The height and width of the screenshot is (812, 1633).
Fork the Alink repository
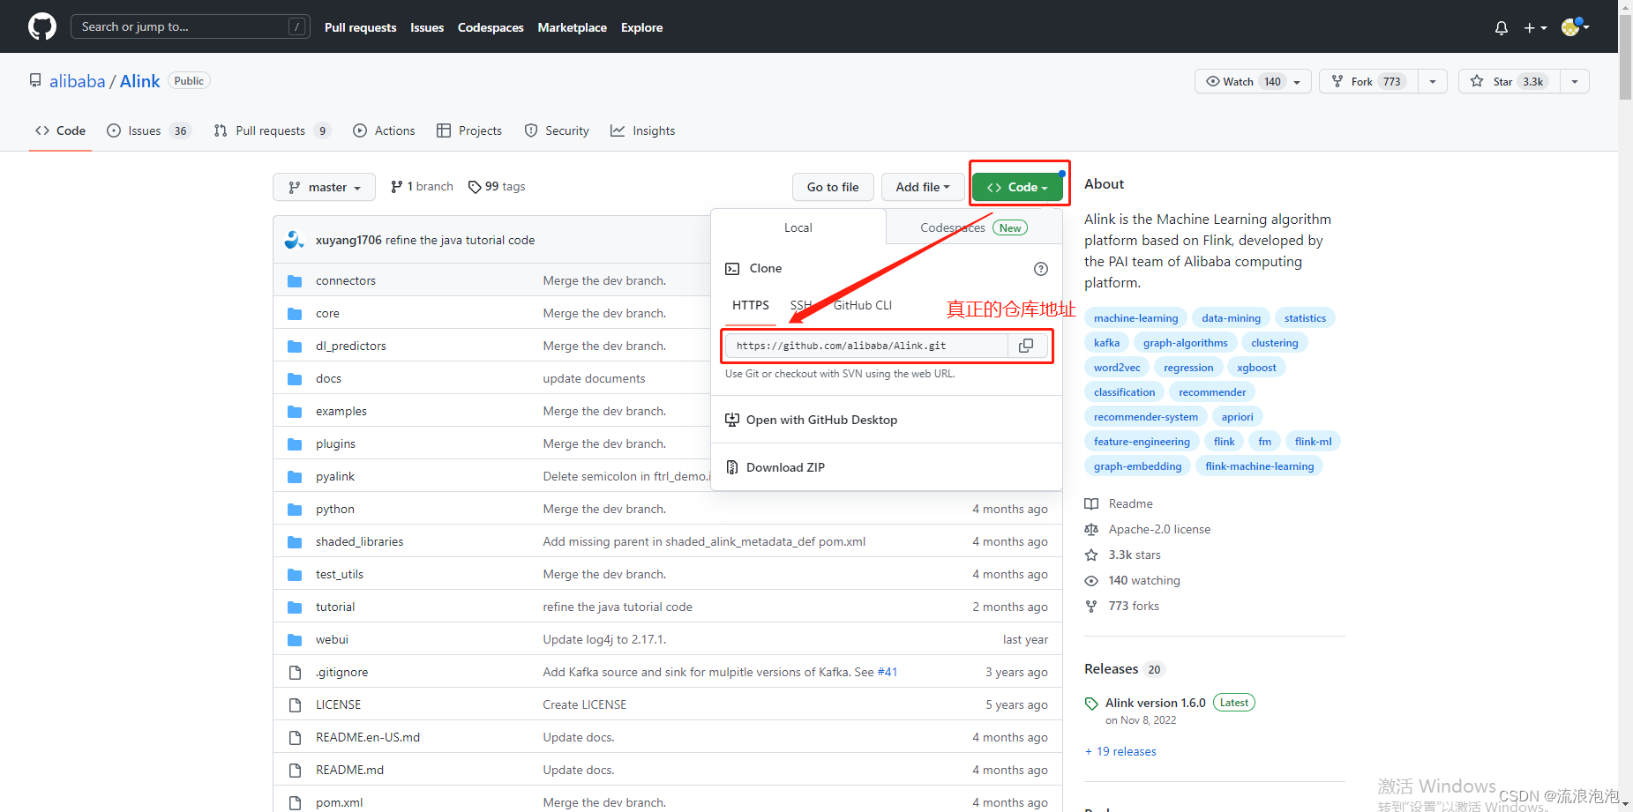tap(1368, 81)
